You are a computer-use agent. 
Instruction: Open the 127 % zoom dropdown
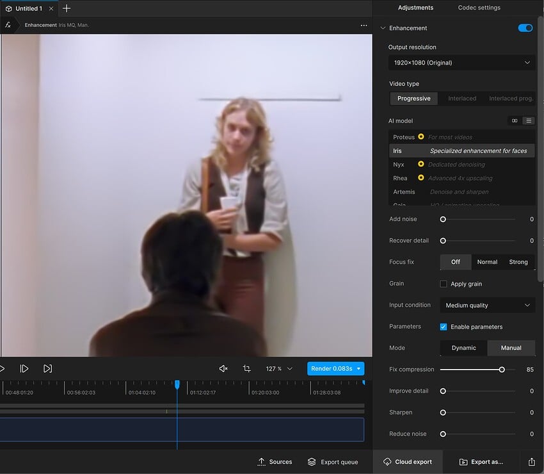click(279, 368)
